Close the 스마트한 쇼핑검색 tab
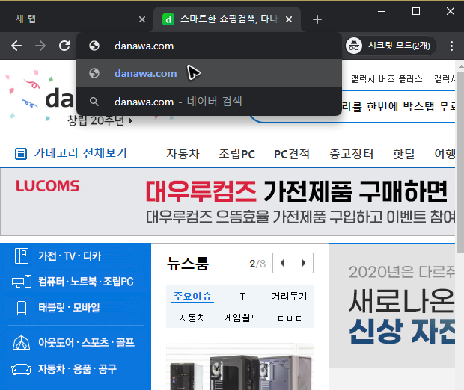464x390 pixels. pyautogui.click(x=289, y=19)
